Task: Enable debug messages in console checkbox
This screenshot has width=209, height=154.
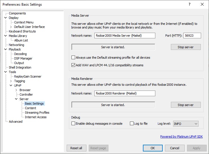Action: [x=73, y=124]
